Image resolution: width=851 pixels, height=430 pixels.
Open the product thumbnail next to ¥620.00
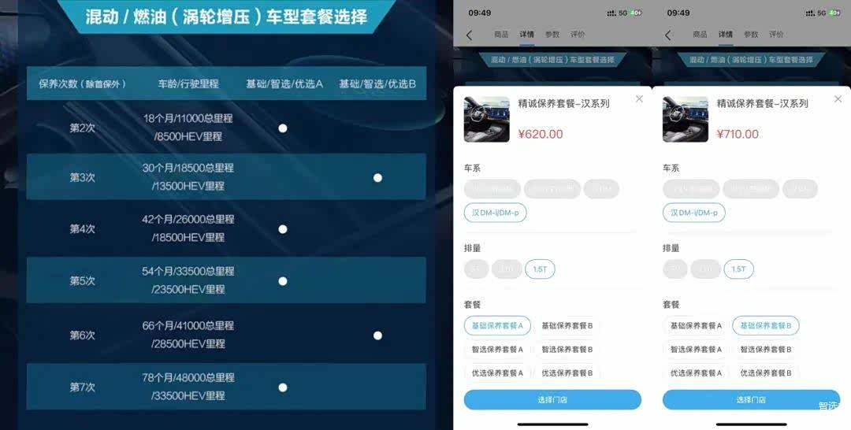(487, 119)
